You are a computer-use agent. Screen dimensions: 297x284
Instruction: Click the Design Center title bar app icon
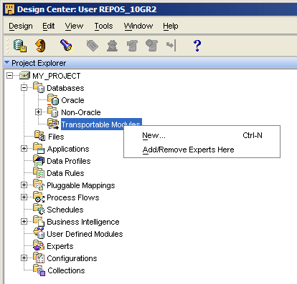click(10, 9)
